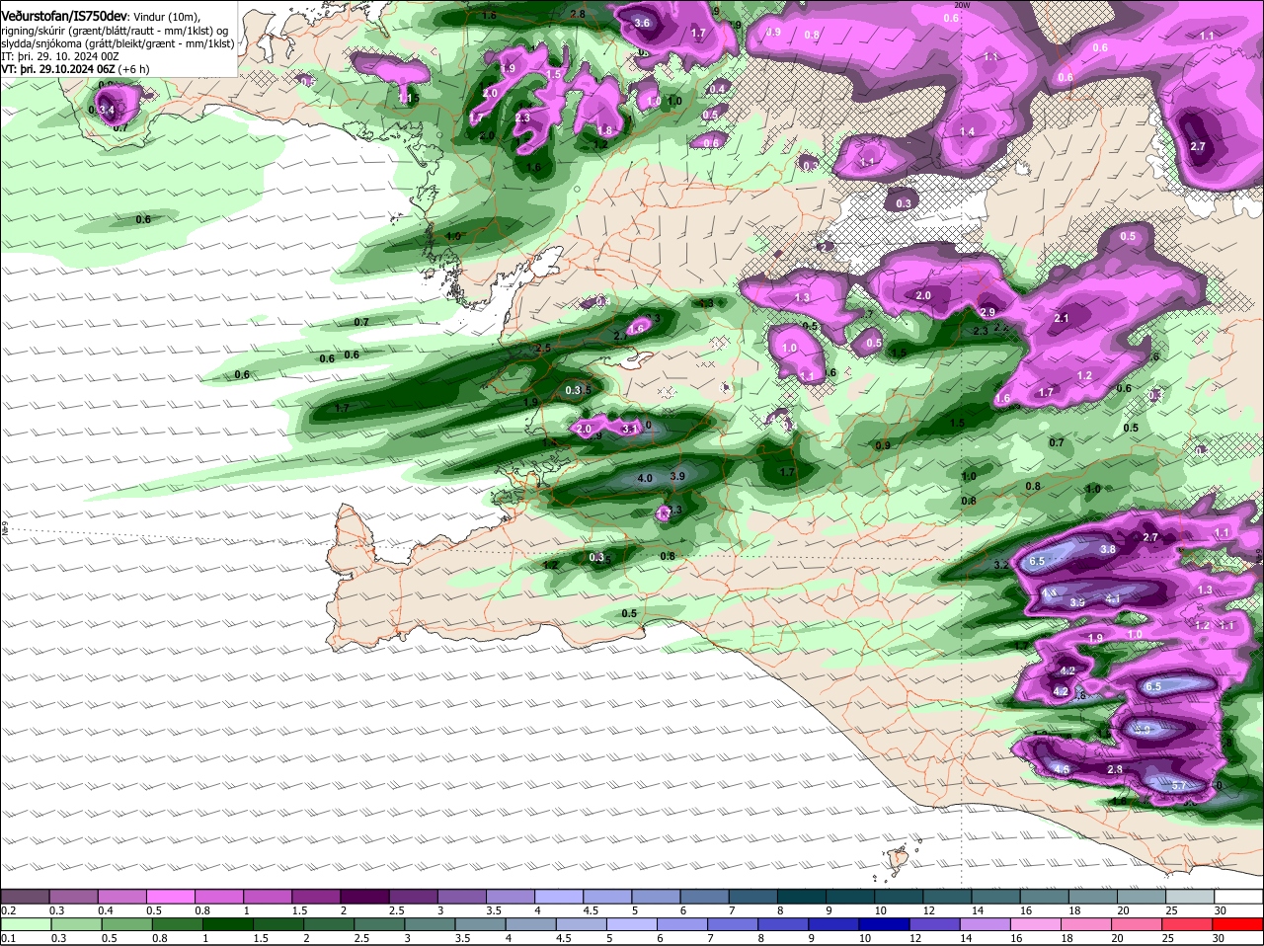Click the slate blue swatch labeled 6 in upper legend
The image size is (1264, 946).
705,895
